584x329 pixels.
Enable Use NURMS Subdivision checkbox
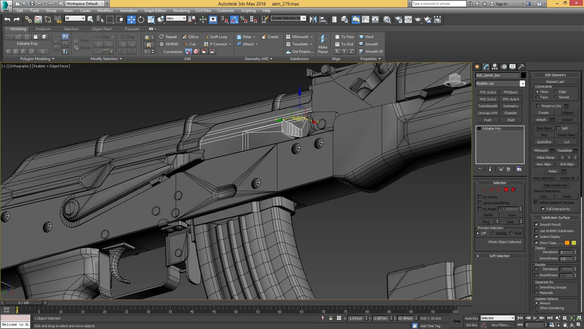tap(537, 231)
